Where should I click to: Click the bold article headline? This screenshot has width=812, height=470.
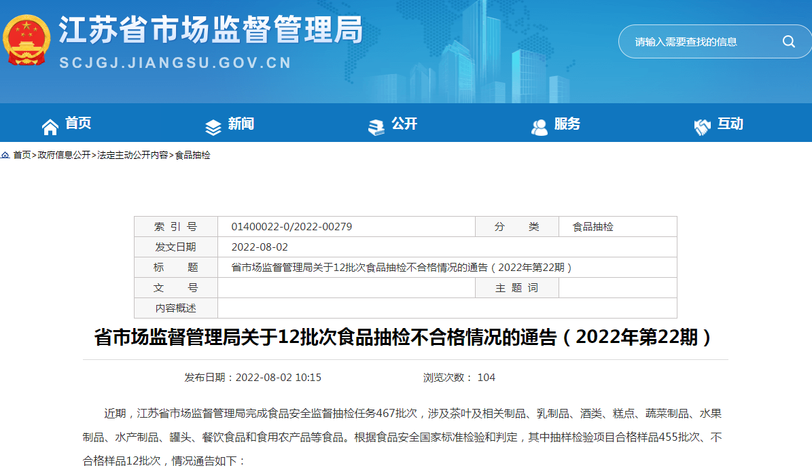click(x=403, y=337)
